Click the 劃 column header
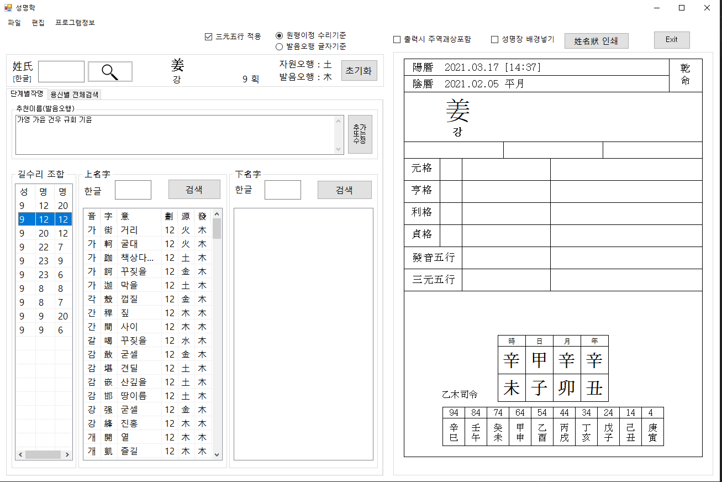 [169, 216]
